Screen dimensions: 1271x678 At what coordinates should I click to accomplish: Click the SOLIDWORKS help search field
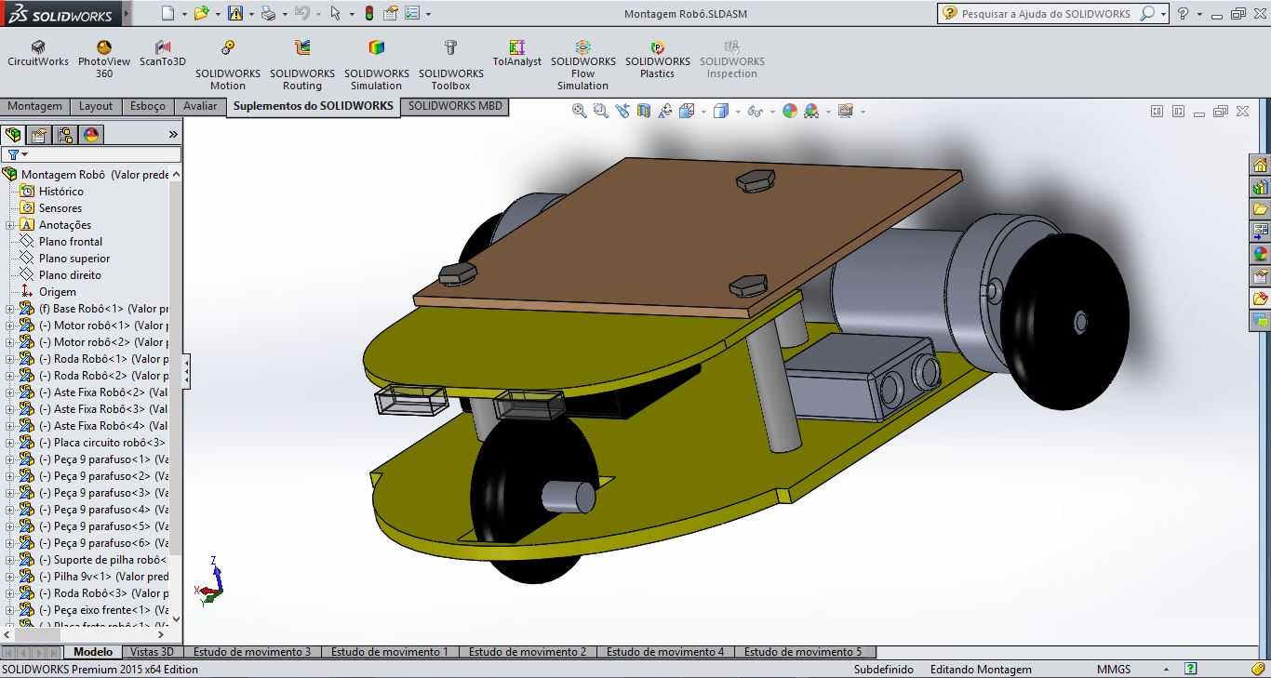pyautogui.click(x=1046, y=14)
